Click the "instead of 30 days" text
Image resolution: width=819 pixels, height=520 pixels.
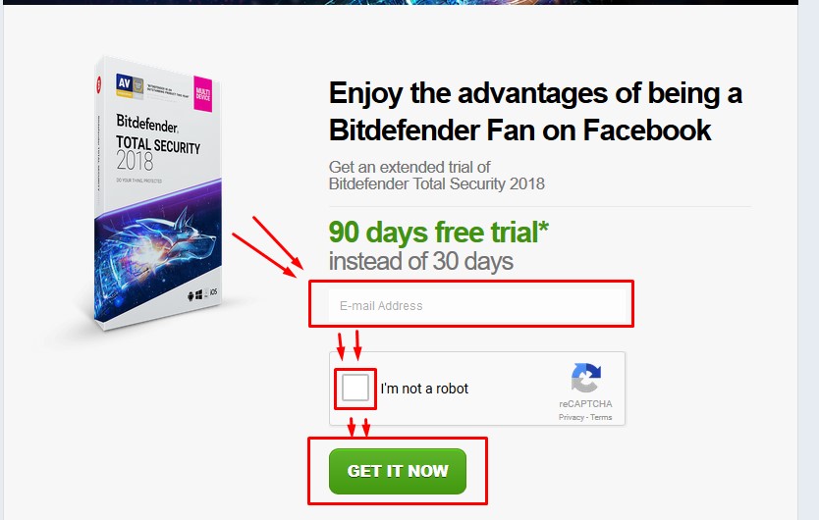pos(421,261)
